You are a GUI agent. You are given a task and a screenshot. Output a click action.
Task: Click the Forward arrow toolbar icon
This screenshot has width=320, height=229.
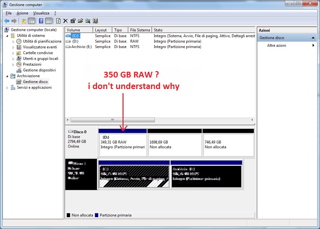coord(14,21)
